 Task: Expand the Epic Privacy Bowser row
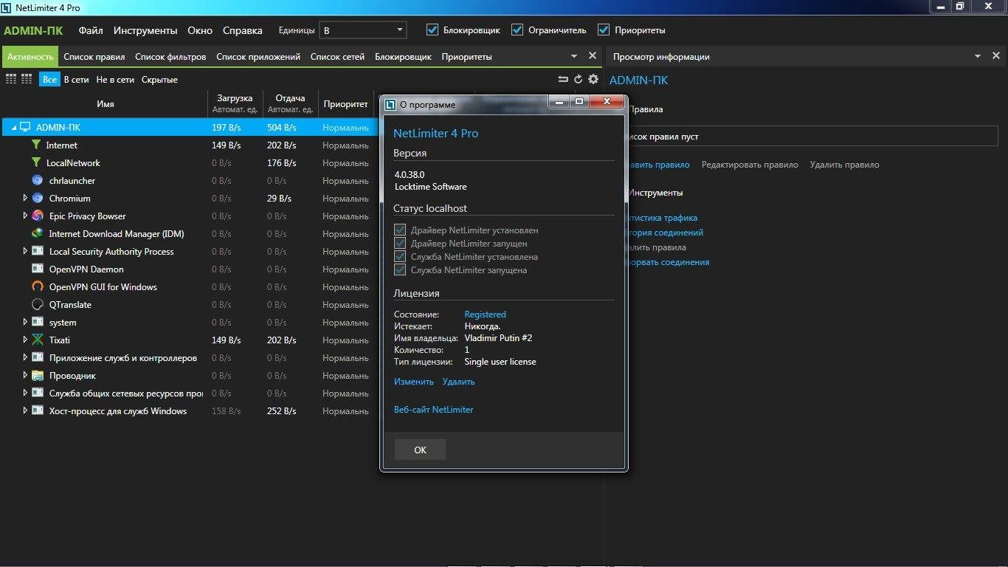tap(25, 216)
